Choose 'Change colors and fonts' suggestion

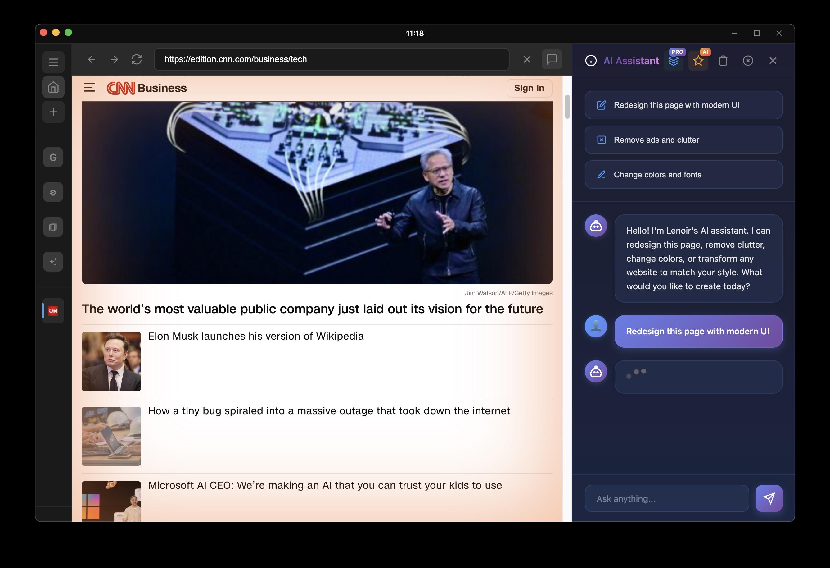click(683, 174)
